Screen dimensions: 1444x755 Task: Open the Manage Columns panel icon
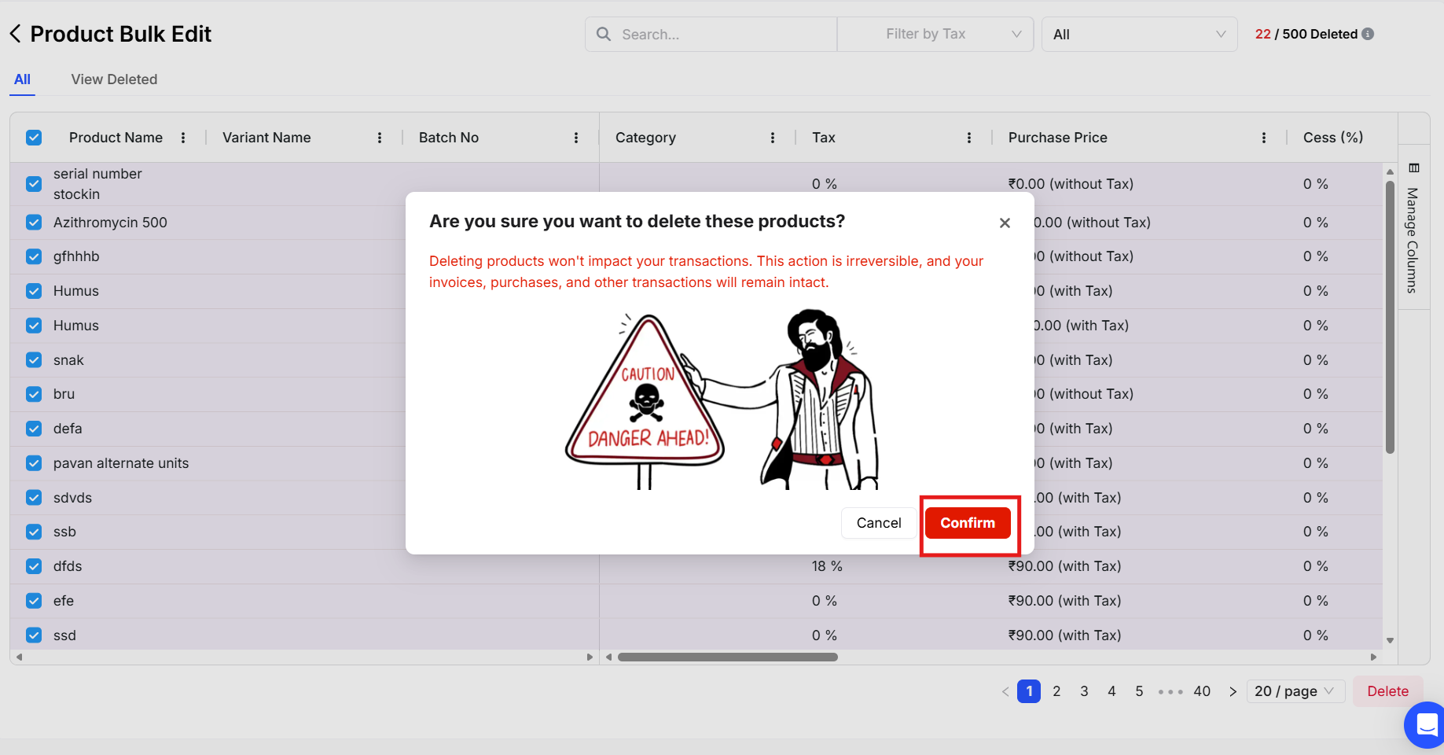[1414, 168]
